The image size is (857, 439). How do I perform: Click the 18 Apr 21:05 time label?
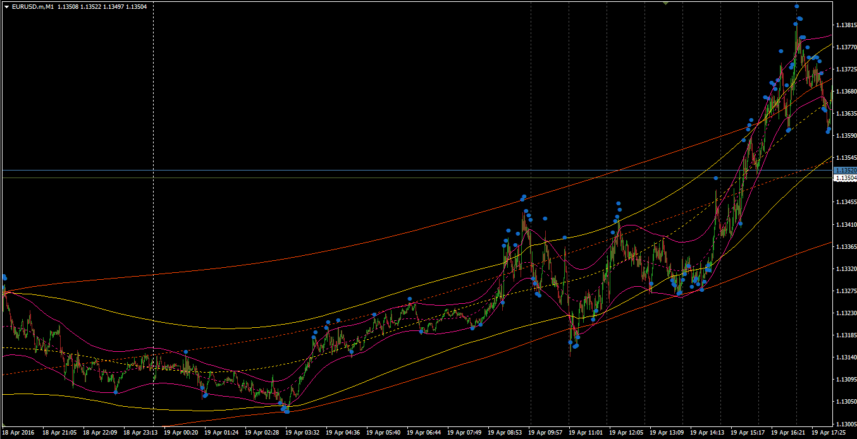60,433
